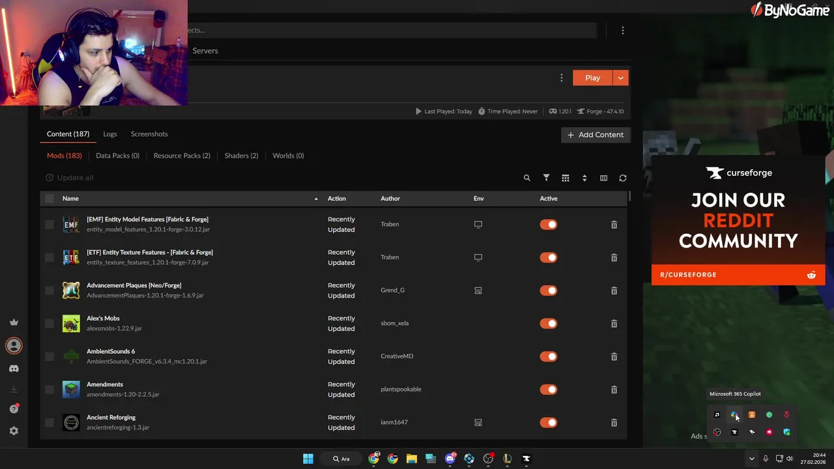
Task: Open the Servers tab
Action: [x=205, y=51]
